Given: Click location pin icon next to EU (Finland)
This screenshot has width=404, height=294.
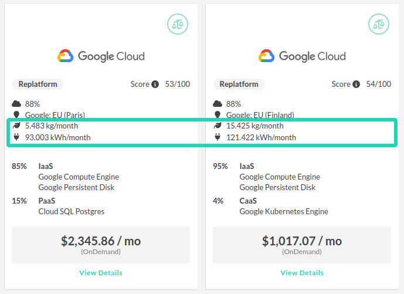Looking at the screenshot, I should [218, 114].
